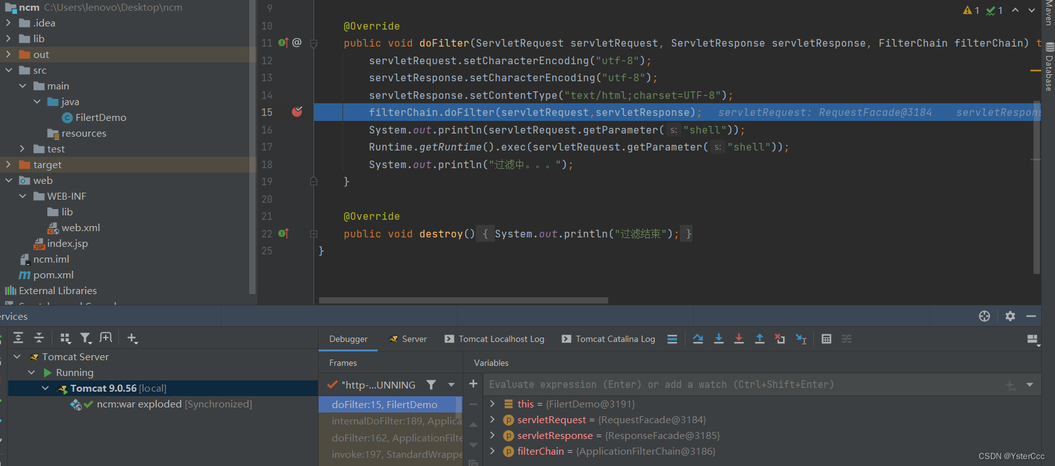Image resolution: width=1055 pixels, height=466 pixels.
Task: Toggle the breakpoint on line 15
Action: pyautogui.click(x=297, y=111)
